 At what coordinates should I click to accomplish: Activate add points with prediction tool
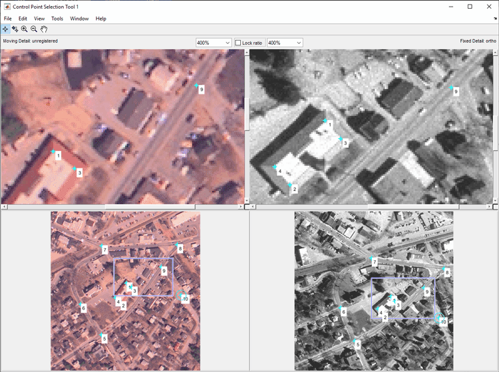pos(15,29)
